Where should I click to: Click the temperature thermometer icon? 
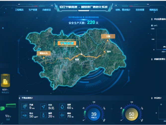click(x=44, y=115)
